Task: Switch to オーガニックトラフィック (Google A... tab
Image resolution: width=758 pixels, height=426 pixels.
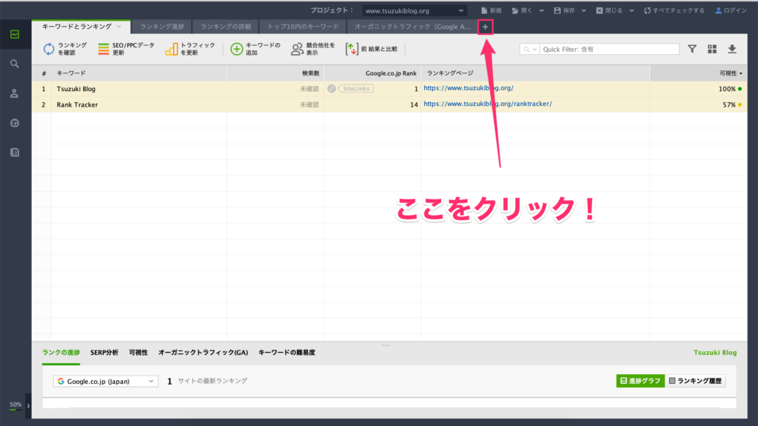Action: 412,27
